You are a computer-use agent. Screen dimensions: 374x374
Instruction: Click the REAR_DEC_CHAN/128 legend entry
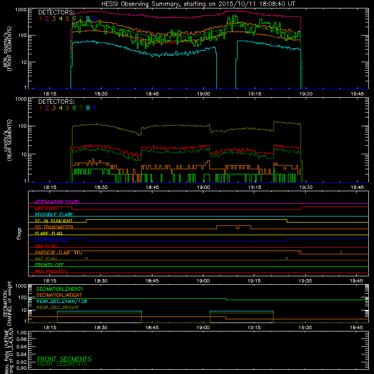[x=62, y=302]
